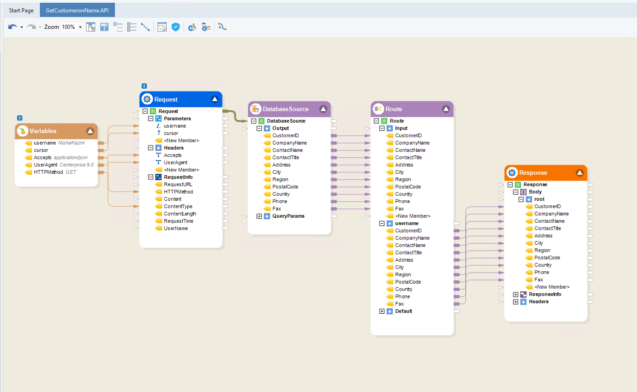Viewport: 637px width, 392px height.
Task: Click the collapse-all tree list icon
Action: [118, 27]
